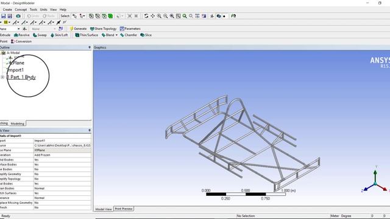Viewport: 390px width, 219px height.
Task: Toggle the Points selection filter
Action: tap(91, 16)
